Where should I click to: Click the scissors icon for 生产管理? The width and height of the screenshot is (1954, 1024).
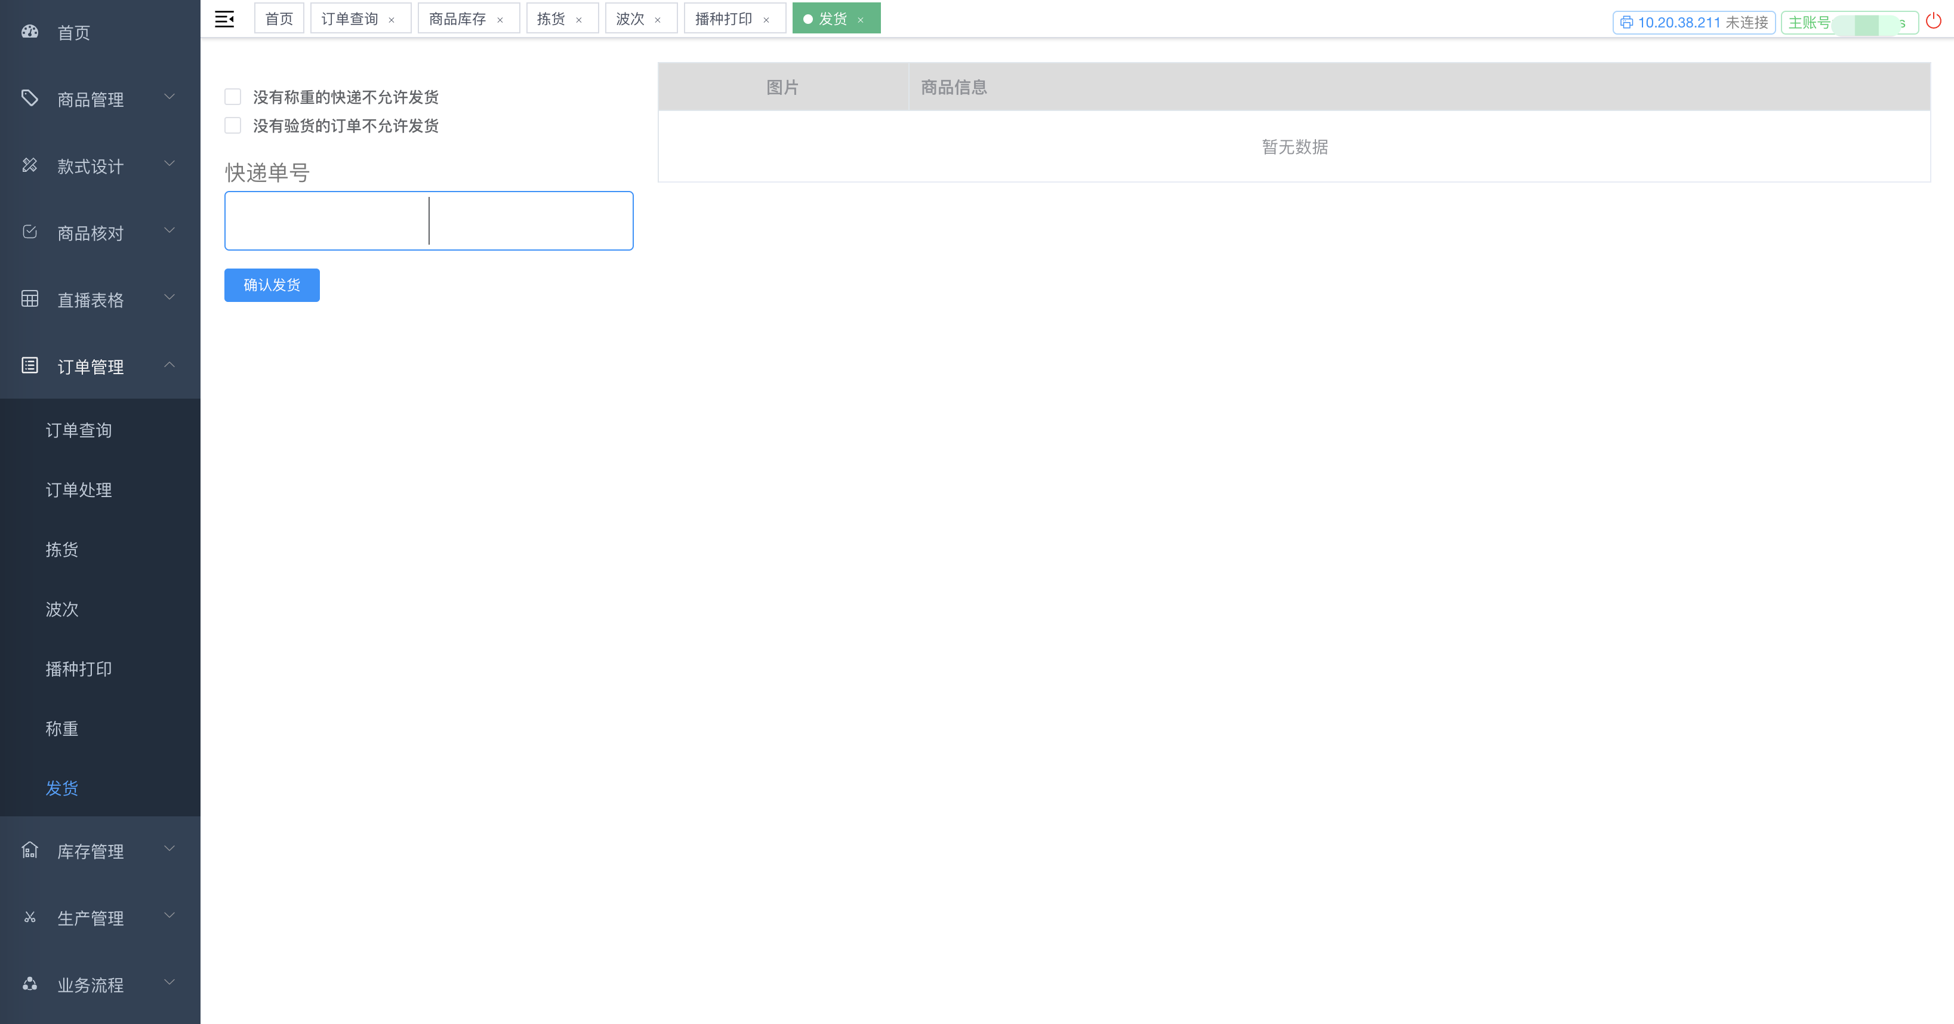(30, 917)
